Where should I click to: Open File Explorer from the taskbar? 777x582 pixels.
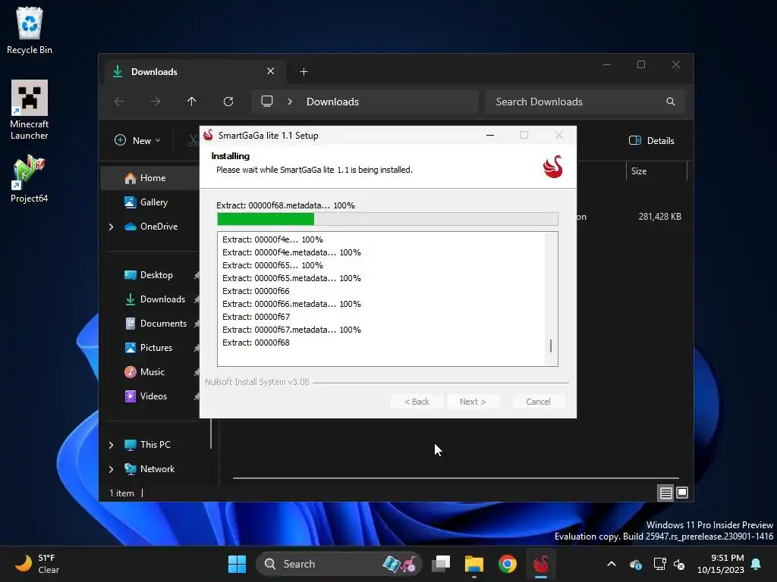point(473,564)
